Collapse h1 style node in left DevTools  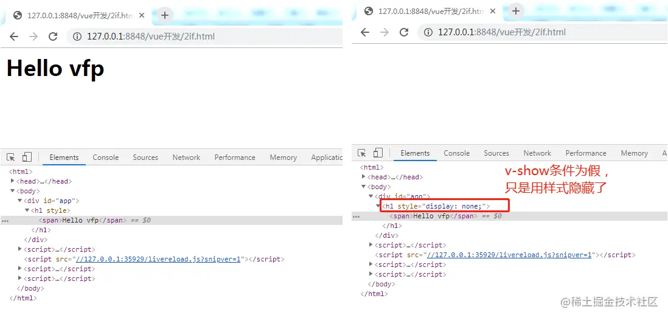pos(27,210)
